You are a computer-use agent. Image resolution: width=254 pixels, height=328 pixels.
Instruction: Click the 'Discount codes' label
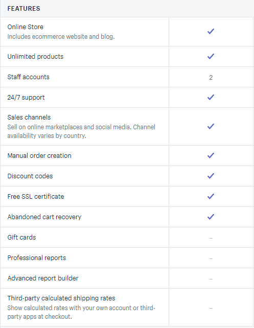(30, 176)
